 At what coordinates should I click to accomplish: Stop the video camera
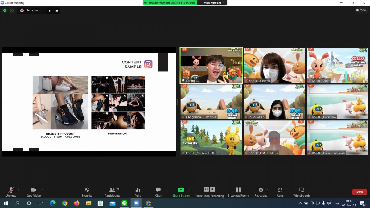(x=33, y=192)
